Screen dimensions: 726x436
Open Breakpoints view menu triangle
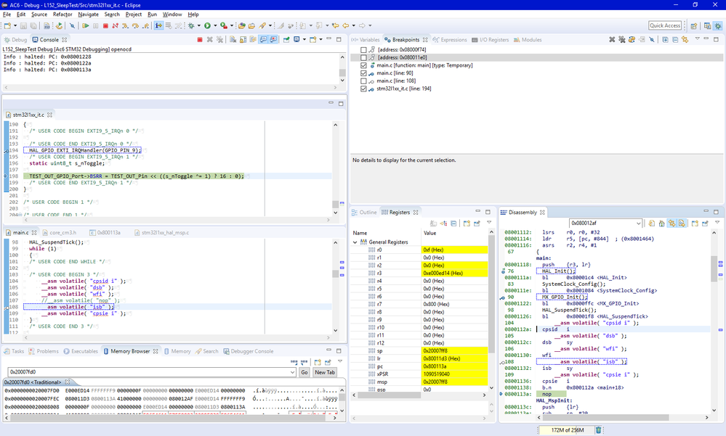(697, 38)
